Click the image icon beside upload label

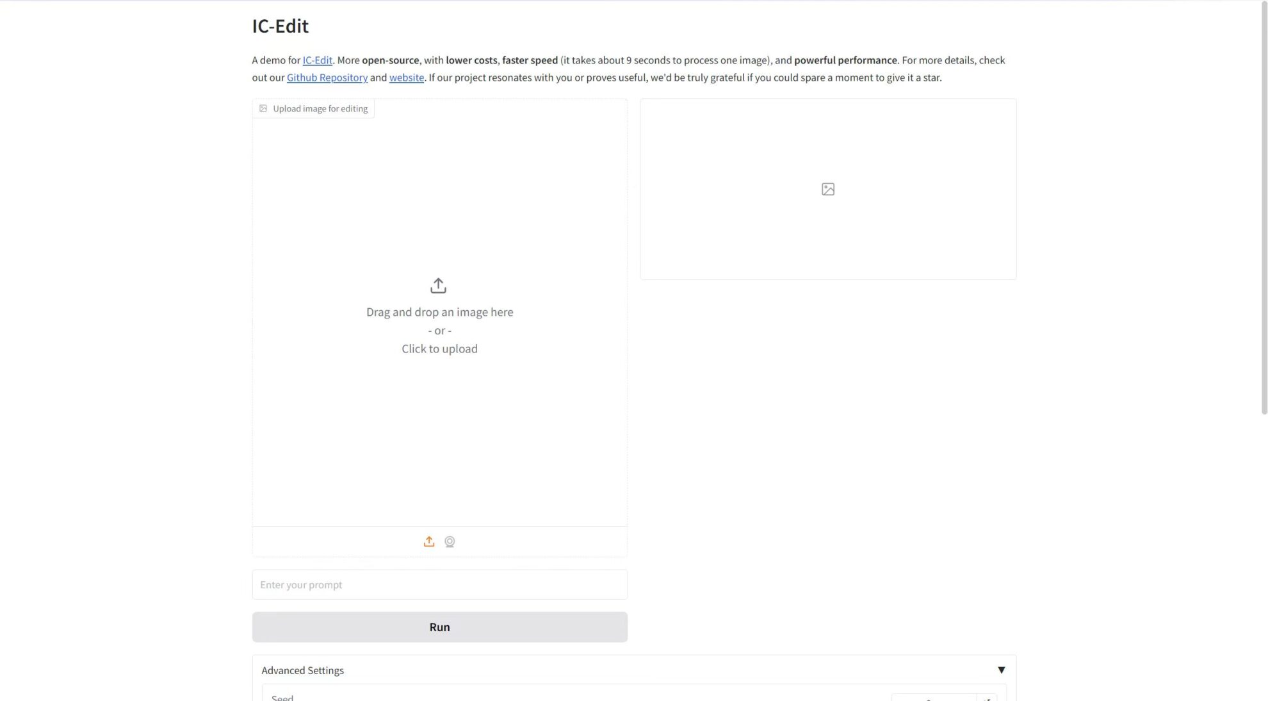[x=263, y=108]
